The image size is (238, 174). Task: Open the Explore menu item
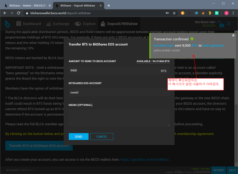point(85,24)
